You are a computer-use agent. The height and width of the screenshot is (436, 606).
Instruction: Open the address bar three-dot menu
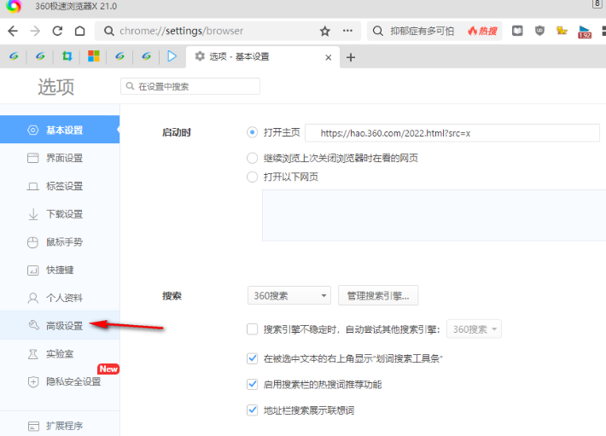pos(347,31)
